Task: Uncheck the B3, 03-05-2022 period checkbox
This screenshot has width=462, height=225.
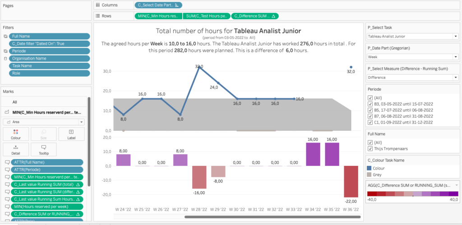Action: point(370,104)
